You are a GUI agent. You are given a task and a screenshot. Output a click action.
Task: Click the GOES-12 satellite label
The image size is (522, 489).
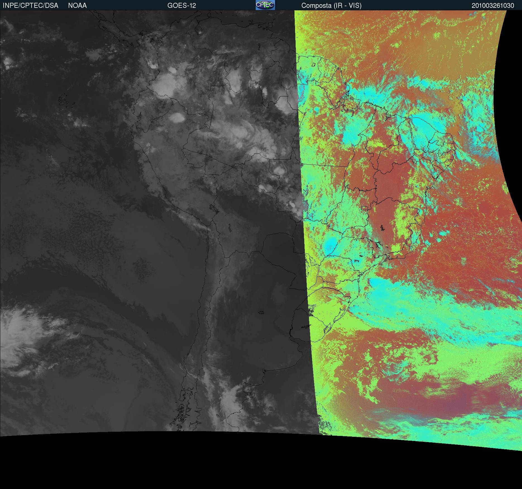[x=182, y=6]
